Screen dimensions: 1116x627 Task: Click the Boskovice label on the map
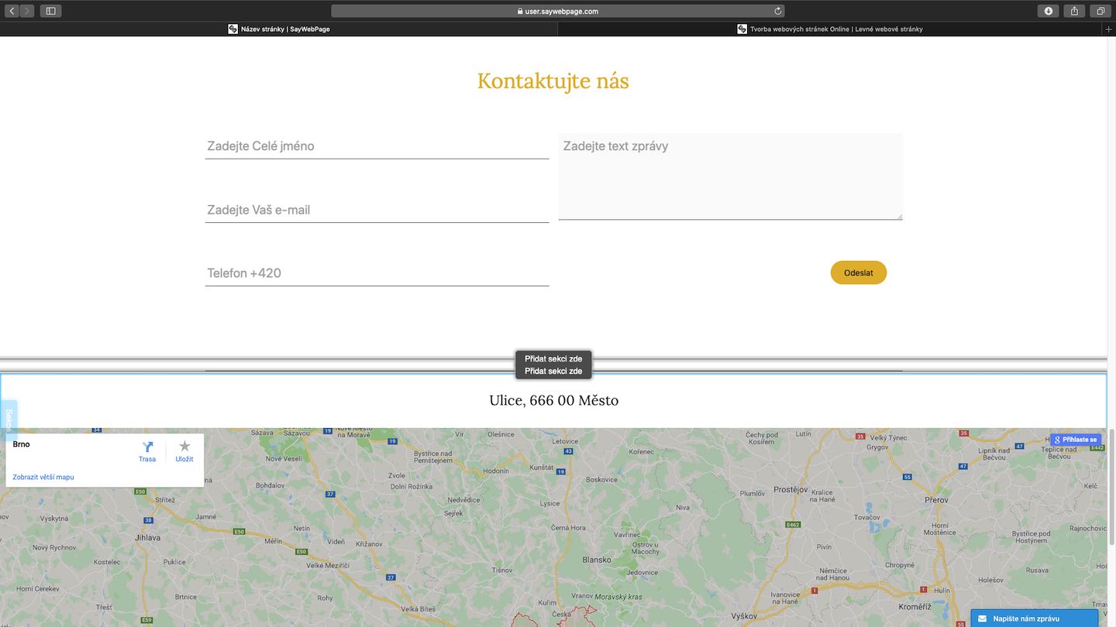pyautogui.click(x=601, y=480)
